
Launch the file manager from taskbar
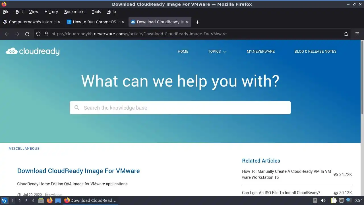pyautogui.click(x=41, y=200)
